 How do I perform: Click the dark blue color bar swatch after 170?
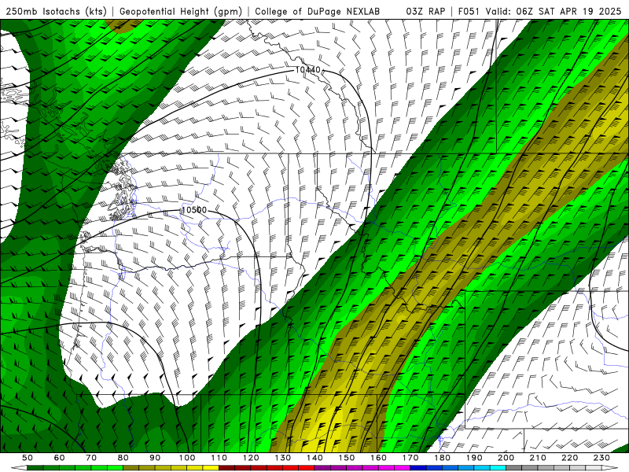[x=418, y=468]
